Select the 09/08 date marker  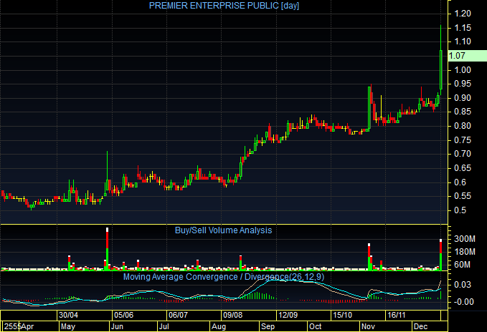[232, 316]
